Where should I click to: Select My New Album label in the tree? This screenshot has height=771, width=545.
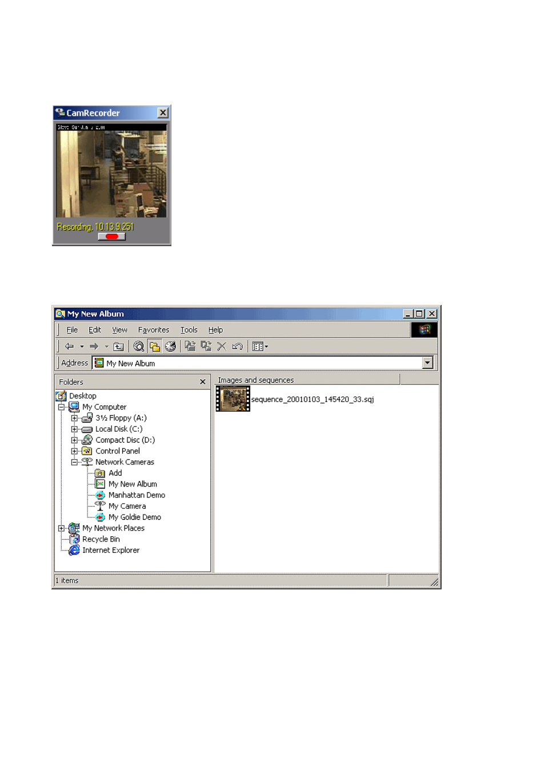(133, 484)
